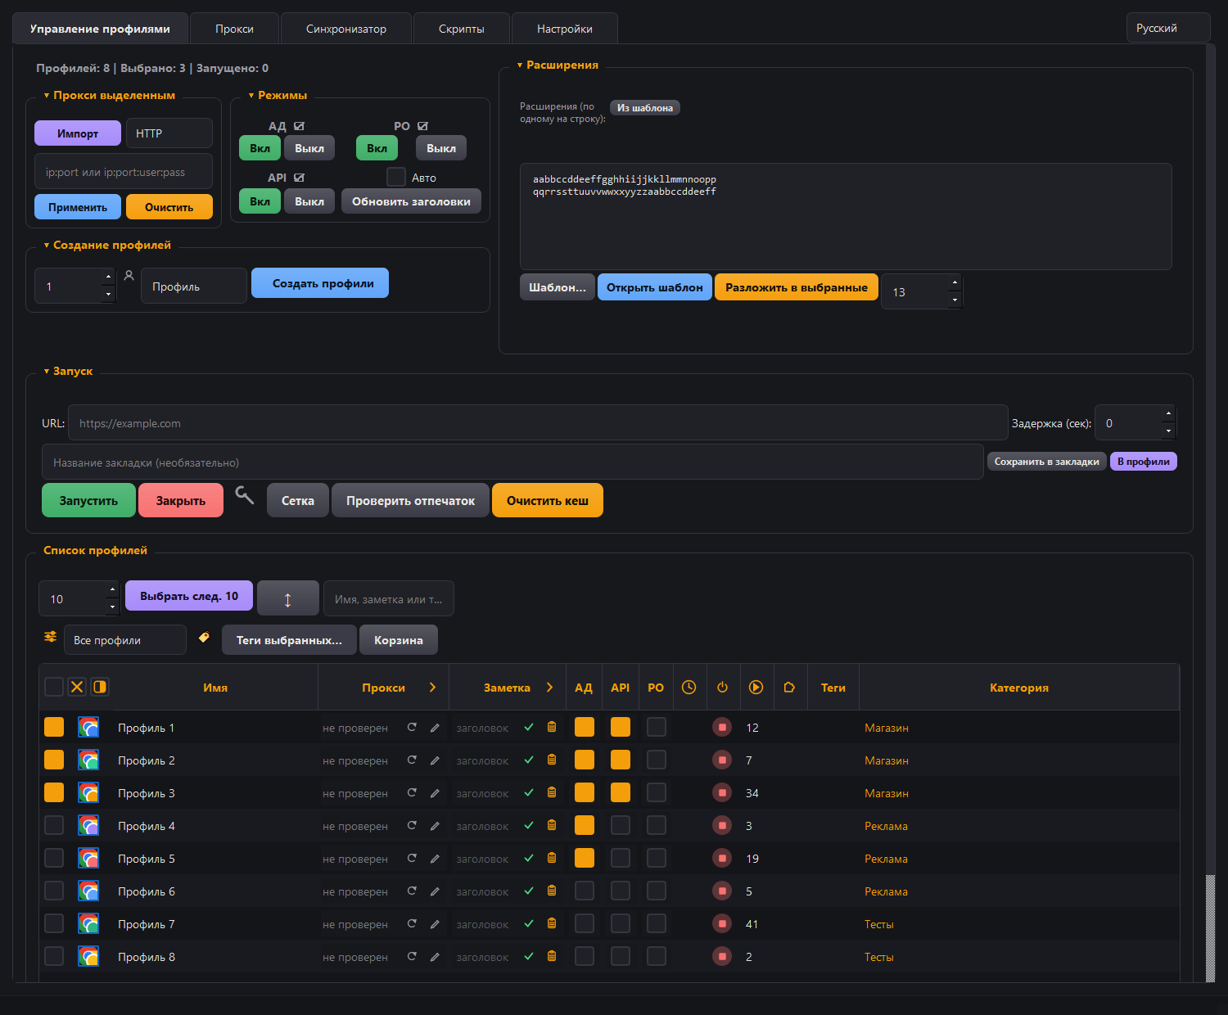1228x1015 pixels.
Task: Open the Скрипты tab
Action: point(462,29)
